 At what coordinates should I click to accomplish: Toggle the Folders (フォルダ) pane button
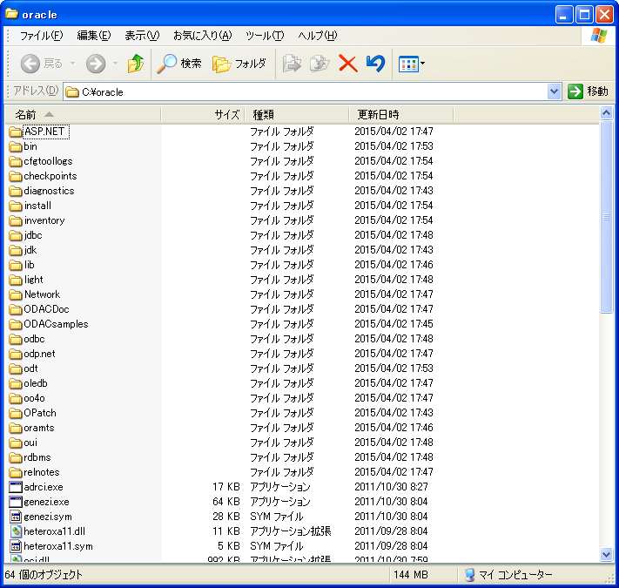point(239,64)
